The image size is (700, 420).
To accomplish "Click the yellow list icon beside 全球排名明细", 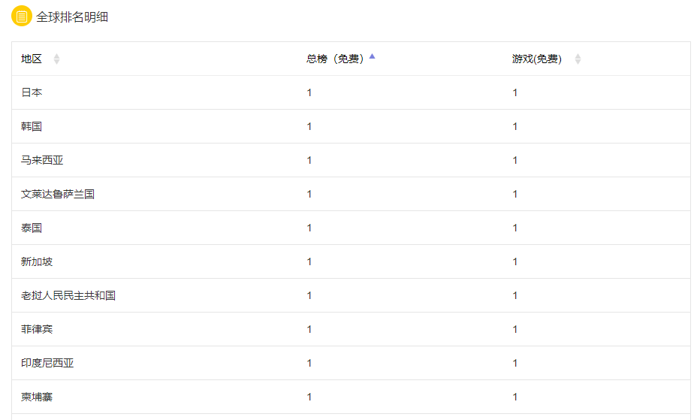I will click(x=22, y=16).
